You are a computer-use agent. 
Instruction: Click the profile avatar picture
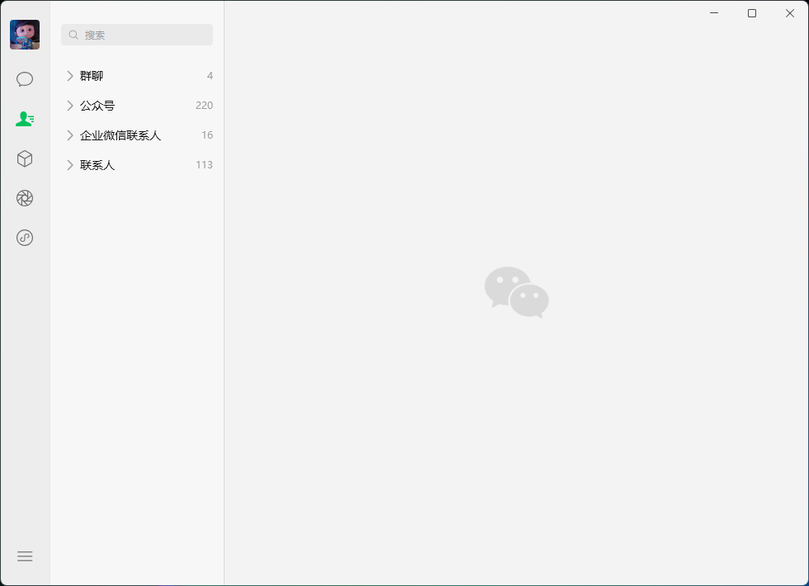25,35
